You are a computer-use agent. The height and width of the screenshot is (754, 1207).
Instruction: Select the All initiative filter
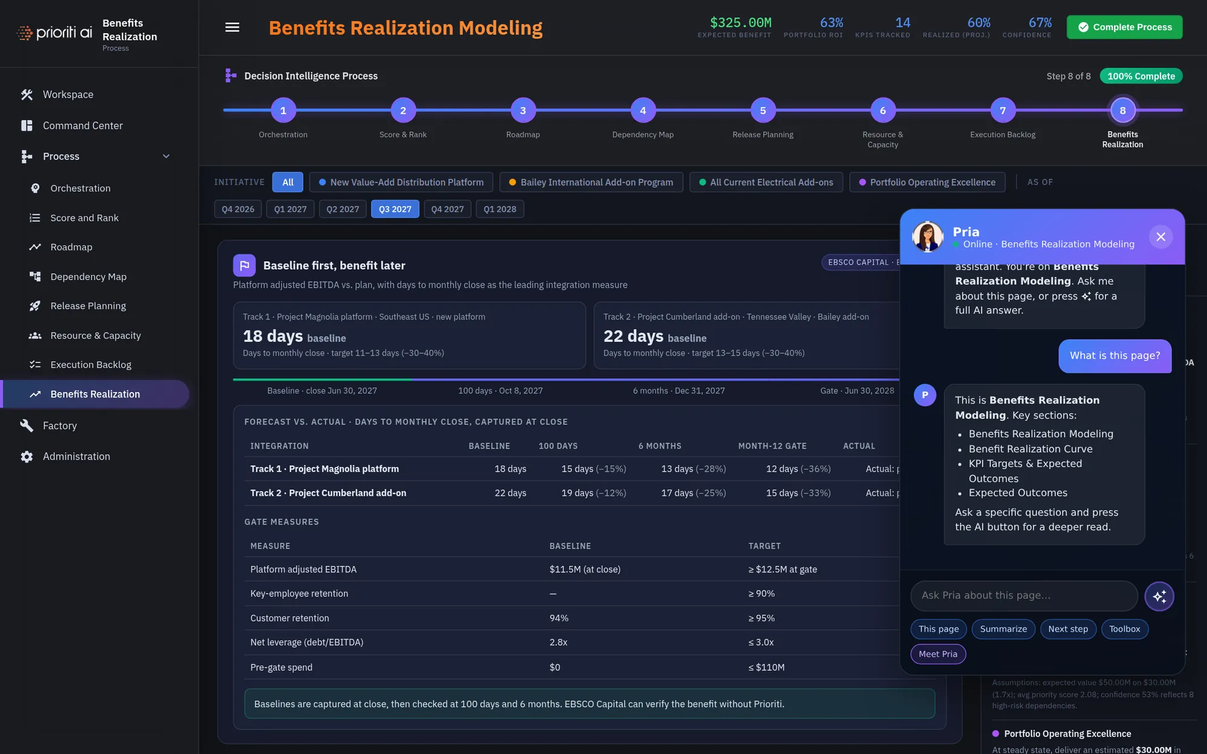click(x=288, y=182)
